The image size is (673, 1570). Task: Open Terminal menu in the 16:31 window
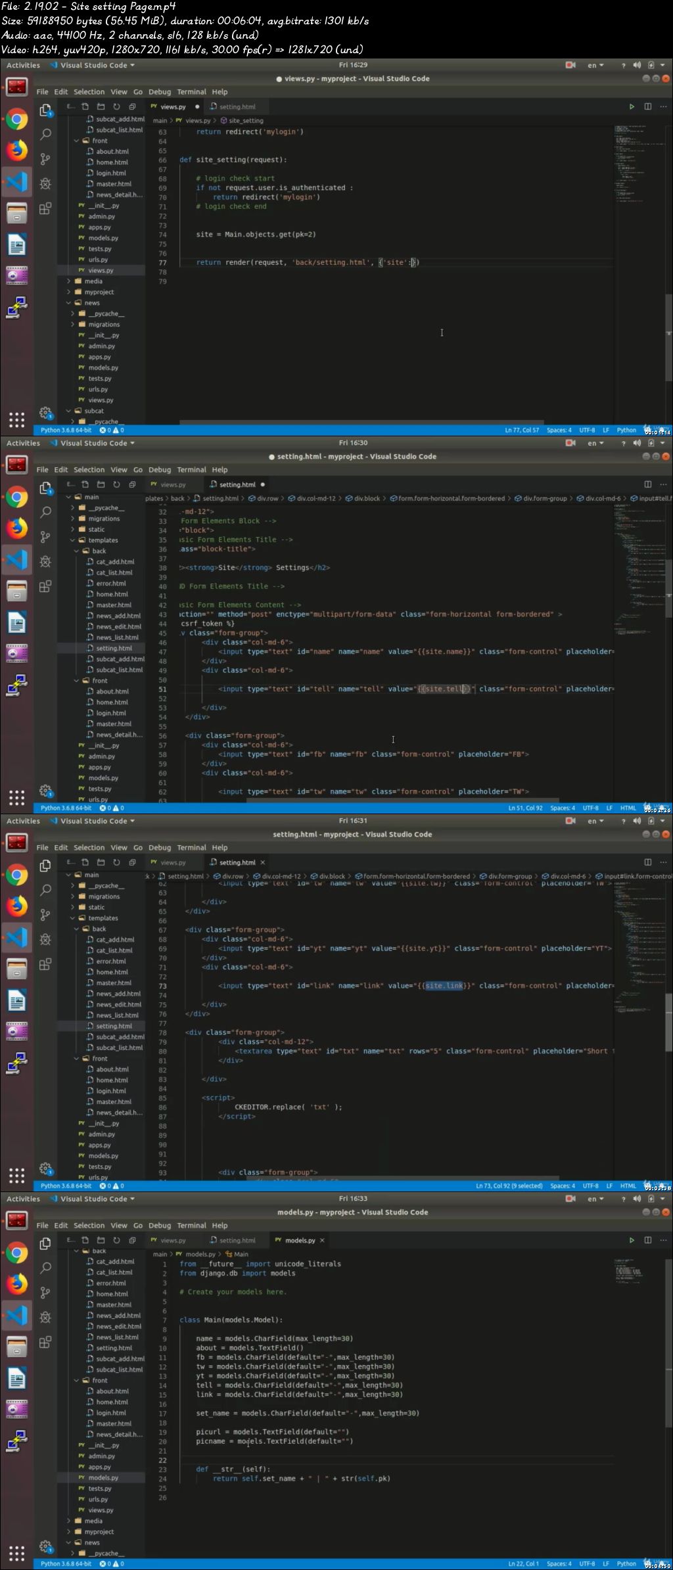click(x=191, y=848)
